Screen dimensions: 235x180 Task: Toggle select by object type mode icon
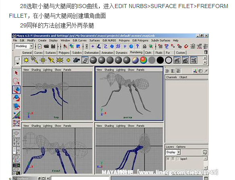point(72,46)
